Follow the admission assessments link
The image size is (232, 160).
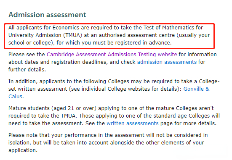[x=167, y=62]
